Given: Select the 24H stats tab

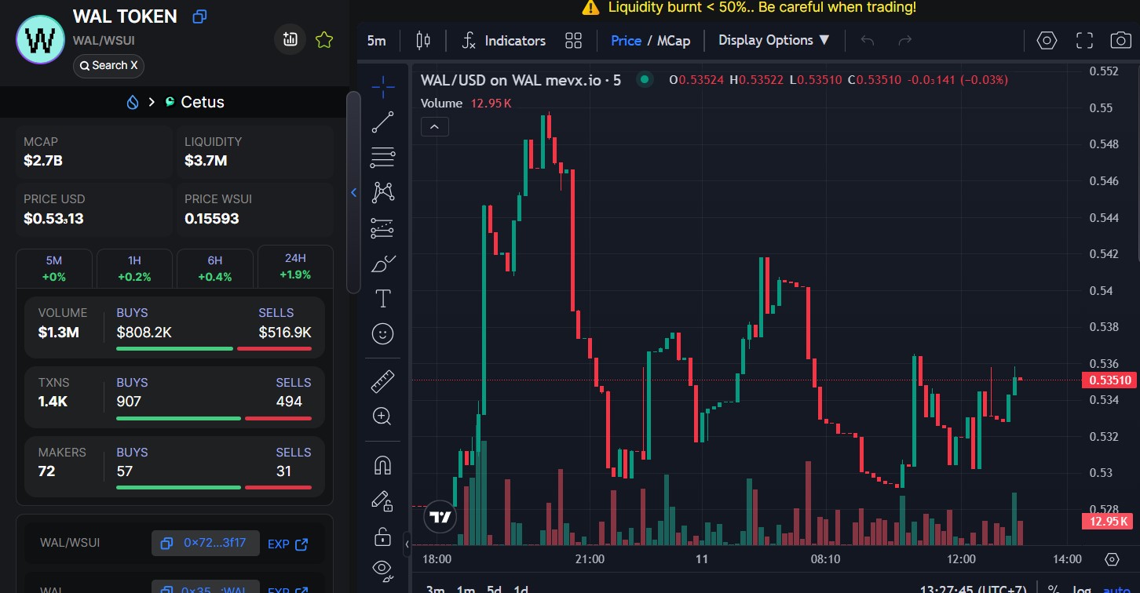Looking at the screenshot, I should click(x=295, y=267).
